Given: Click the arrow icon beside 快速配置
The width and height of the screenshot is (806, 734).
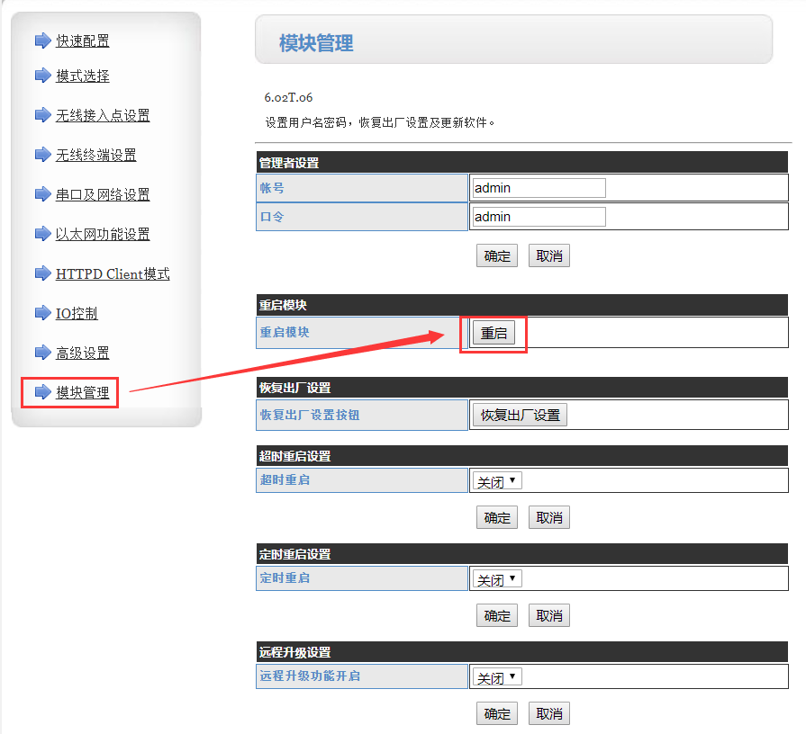Looking at the screenshot, I should [42, 40].
